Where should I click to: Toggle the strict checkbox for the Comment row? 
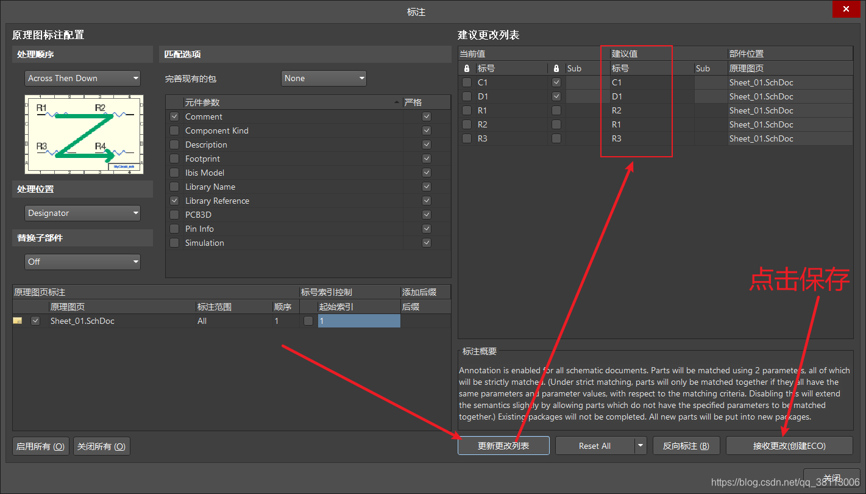click(427, 116)
